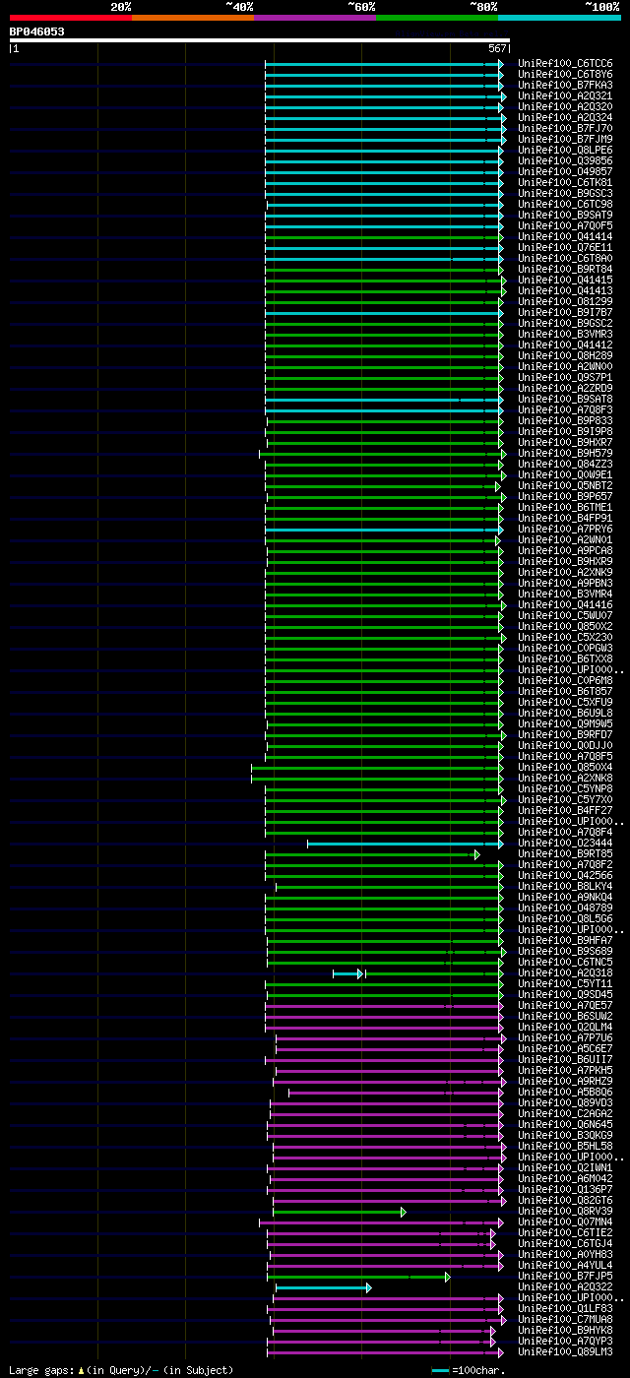This screenshot has height=1378, width=630.
Task: Select hit label UniRef100_C0P6M8
Action: pyautogui.click(x=565, y=681)
